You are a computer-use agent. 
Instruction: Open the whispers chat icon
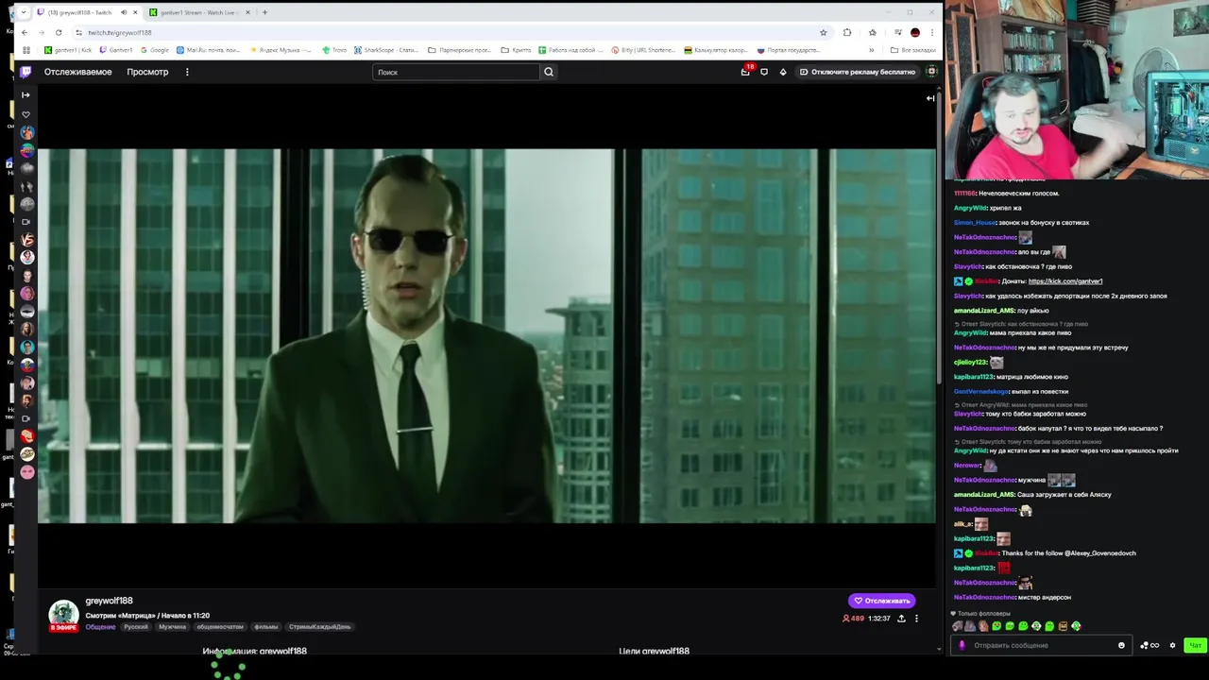point(764,72)
